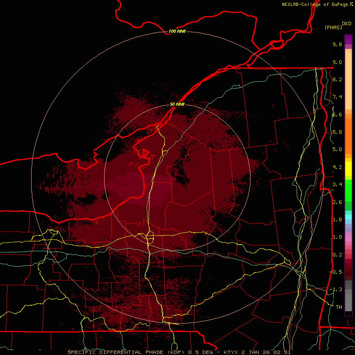Image resolution: width=355 pixels, height=355 pixels.
Task: Click the 6.6 legend value
Action: coord(337,114)
